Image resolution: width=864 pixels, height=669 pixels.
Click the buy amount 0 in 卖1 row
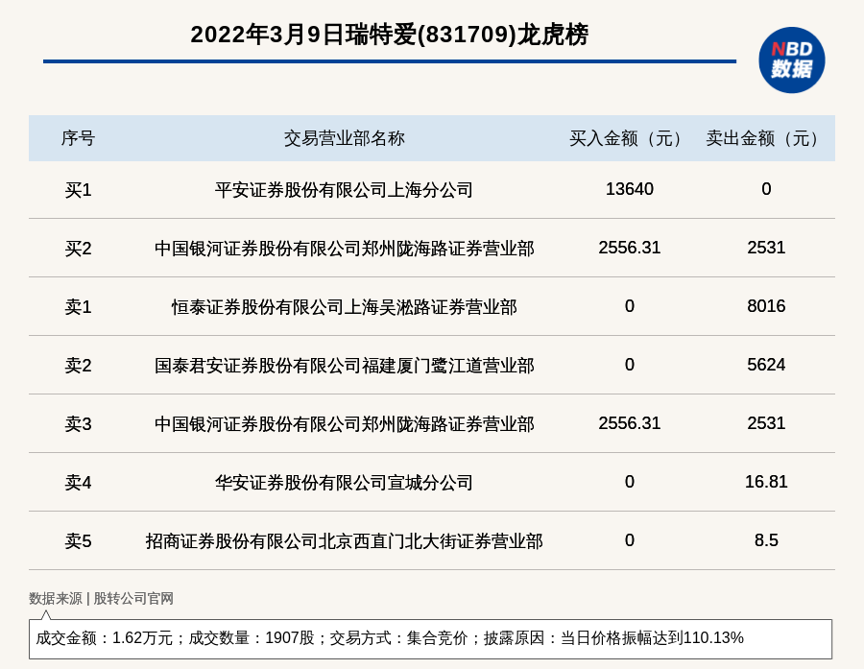629,306
